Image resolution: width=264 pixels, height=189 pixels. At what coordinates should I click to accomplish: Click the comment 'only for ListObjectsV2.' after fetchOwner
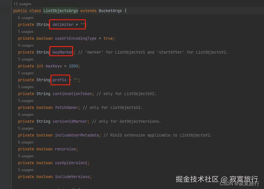tap(112, 107)
